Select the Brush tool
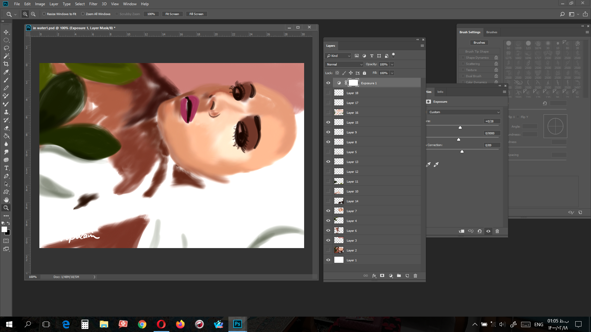 [6, 80]
